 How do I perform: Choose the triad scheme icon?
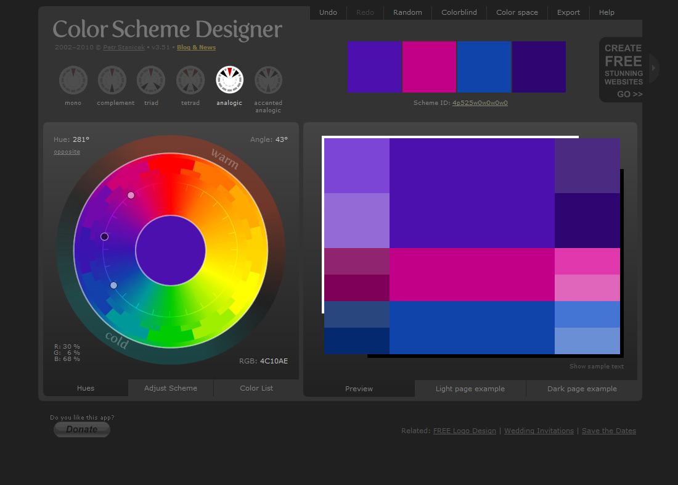pyautogui.click(x=151, y=80)
